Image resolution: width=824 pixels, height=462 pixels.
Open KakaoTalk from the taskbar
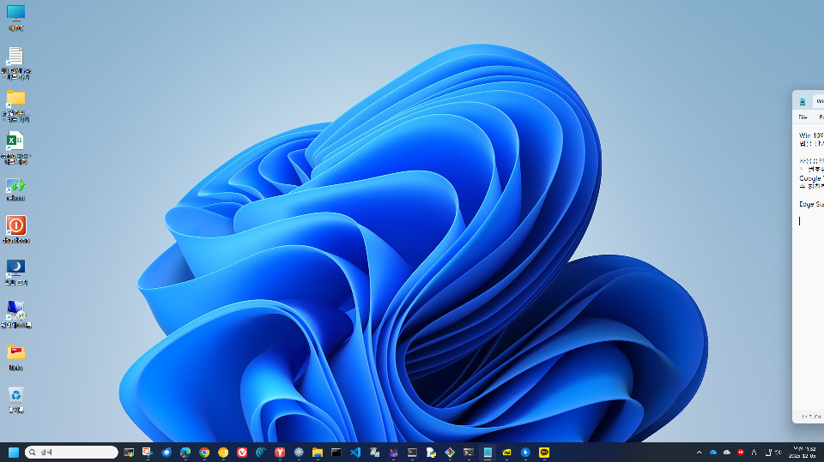point(544,452)
